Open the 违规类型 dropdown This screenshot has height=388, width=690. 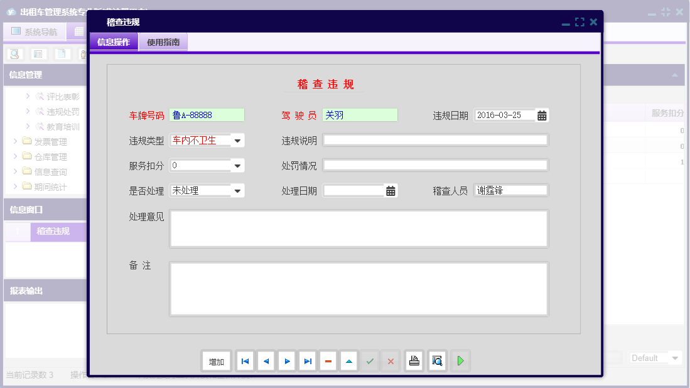[237, 140]
